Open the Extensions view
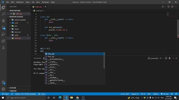The width and height of the screenshot is (179, 100). click(3, 41)
